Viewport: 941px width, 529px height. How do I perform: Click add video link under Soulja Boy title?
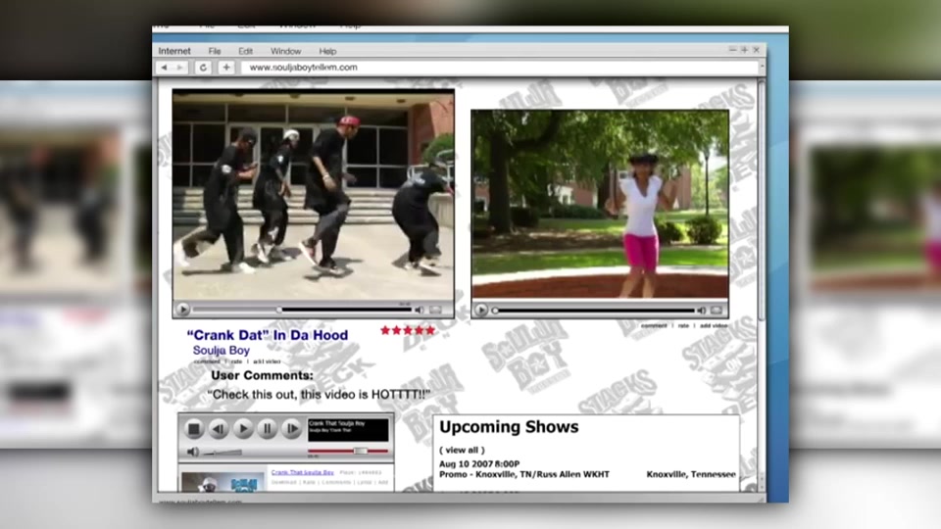point(267,361)
